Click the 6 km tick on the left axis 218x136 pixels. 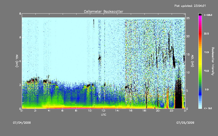[20, 37]
